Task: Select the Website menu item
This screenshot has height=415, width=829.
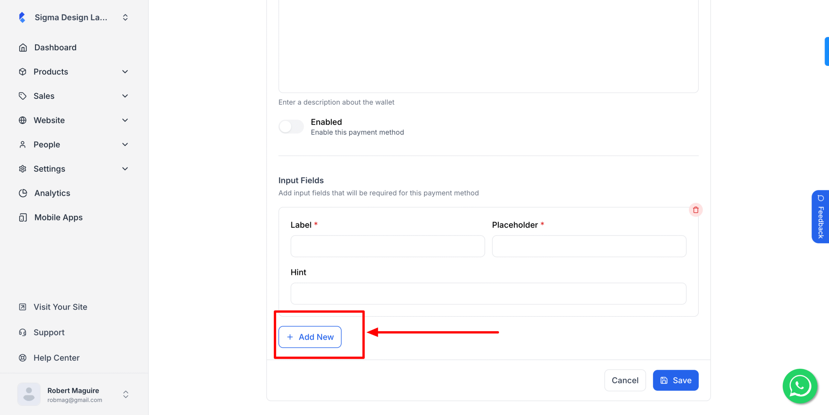Action: coord(49,120)
